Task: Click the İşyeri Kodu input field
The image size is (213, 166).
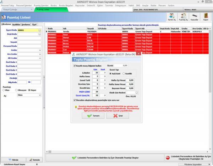Action: click(28, 30)
